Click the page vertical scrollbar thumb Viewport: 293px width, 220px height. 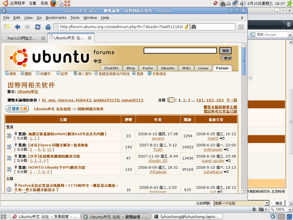click(243, 61)
